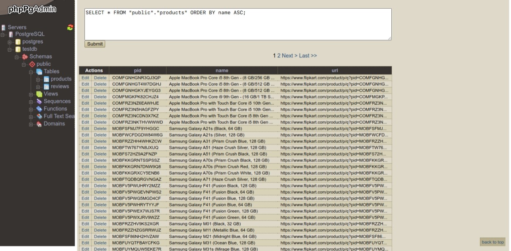The image size is (511, 251).
Task: Delete row with pid MOBFWCFDGDW84W6G
Action: click(x=100, y=135)
